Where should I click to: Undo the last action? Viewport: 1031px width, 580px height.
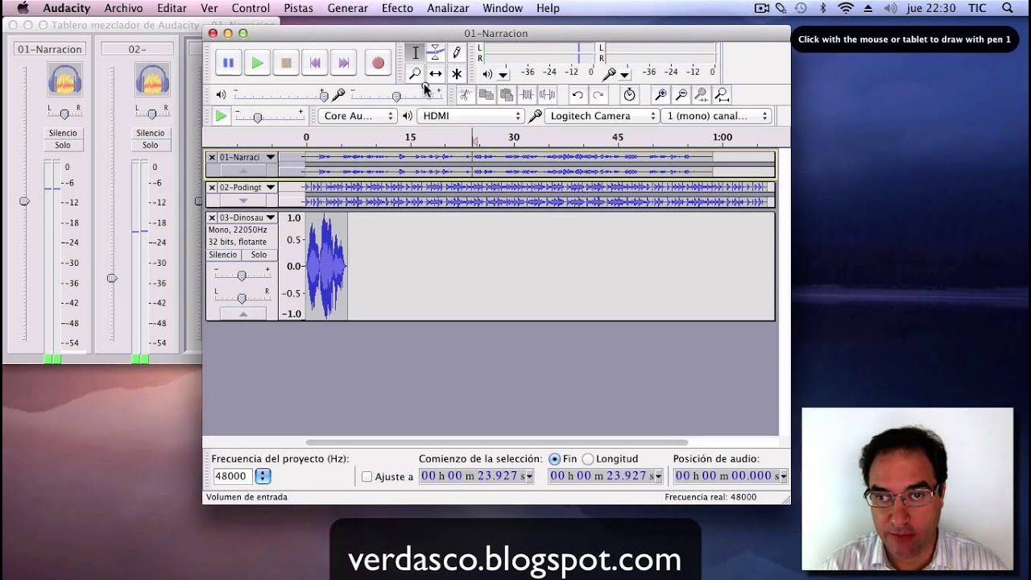578,95
